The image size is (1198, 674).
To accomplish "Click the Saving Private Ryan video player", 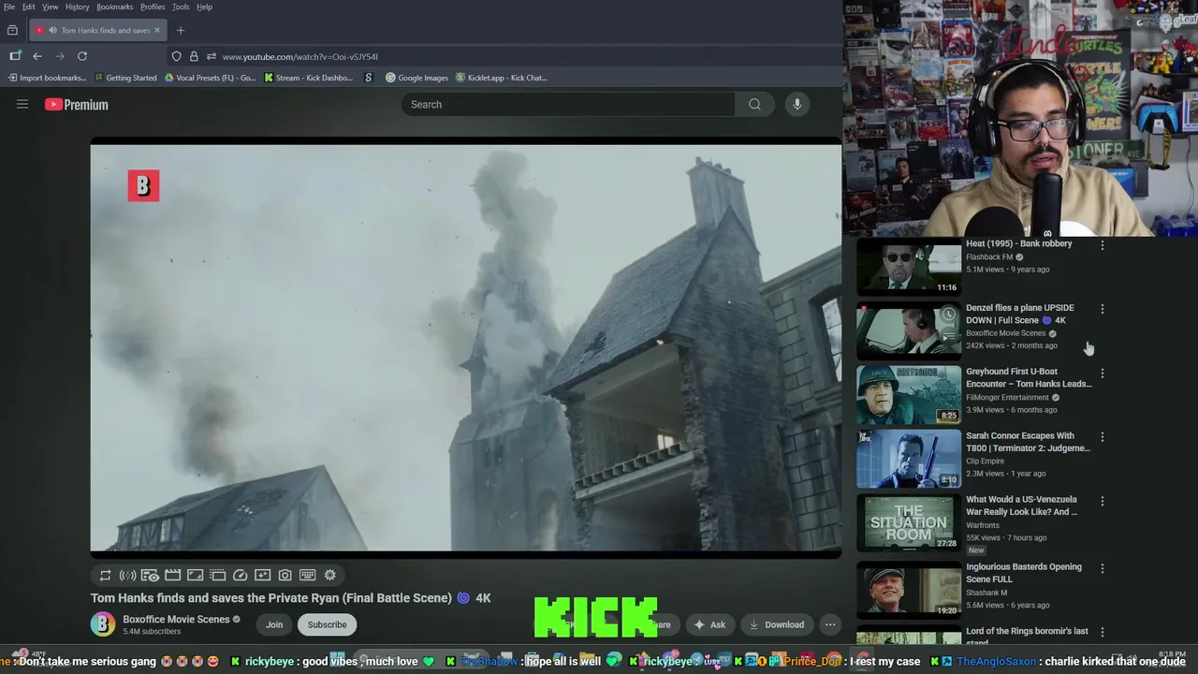I will pos(466,347).
